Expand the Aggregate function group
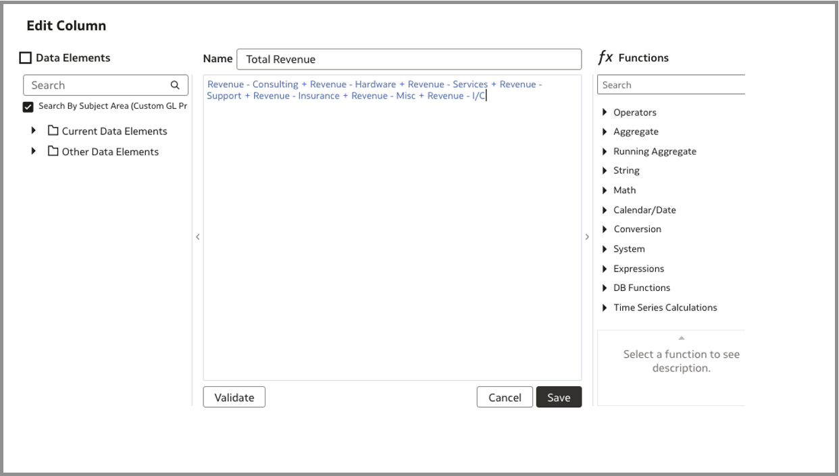 (x=605, y=132)
